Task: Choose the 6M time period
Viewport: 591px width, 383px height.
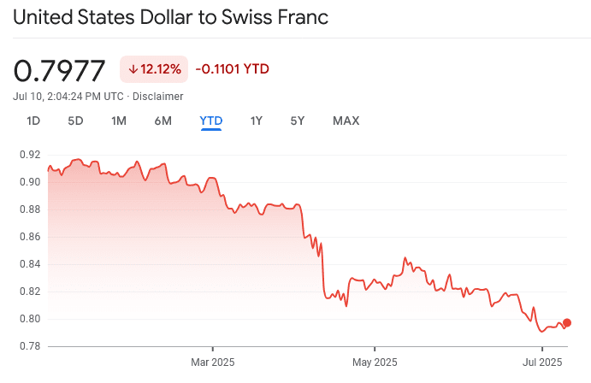Action: (163, 121)
